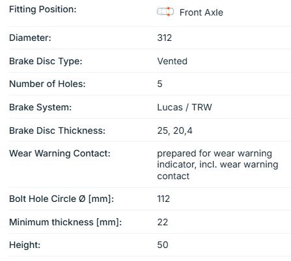Click the Brake Disc Type label
This screenshot has height=261, width=291.
pos(46,61)
